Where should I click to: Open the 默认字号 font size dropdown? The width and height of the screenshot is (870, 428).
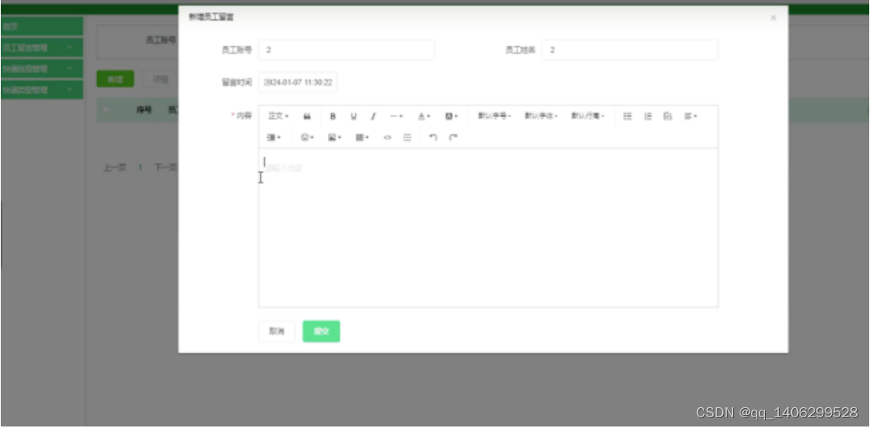pyautogui.click(x=495, y=116)
